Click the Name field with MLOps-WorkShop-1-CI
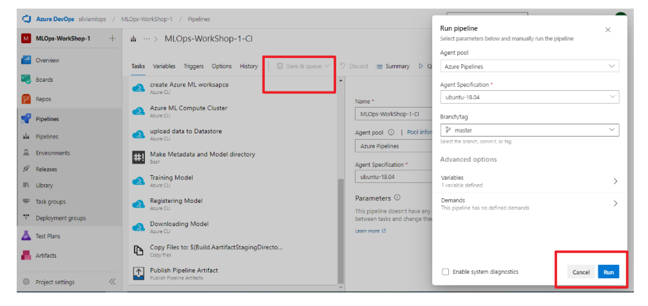 click(x=393, y=114)
